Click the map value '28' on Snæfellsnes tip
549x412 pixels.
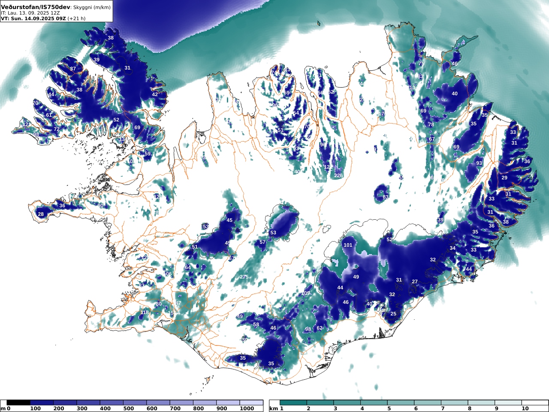(x=41, y=214)
